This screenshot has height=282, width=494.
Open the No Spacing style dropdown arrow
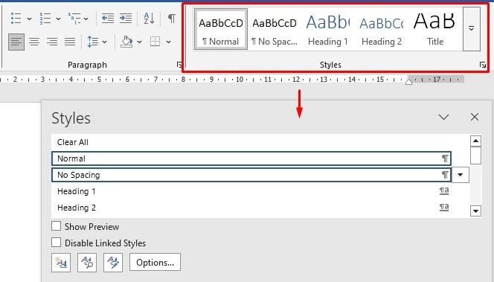coord(461,175)
